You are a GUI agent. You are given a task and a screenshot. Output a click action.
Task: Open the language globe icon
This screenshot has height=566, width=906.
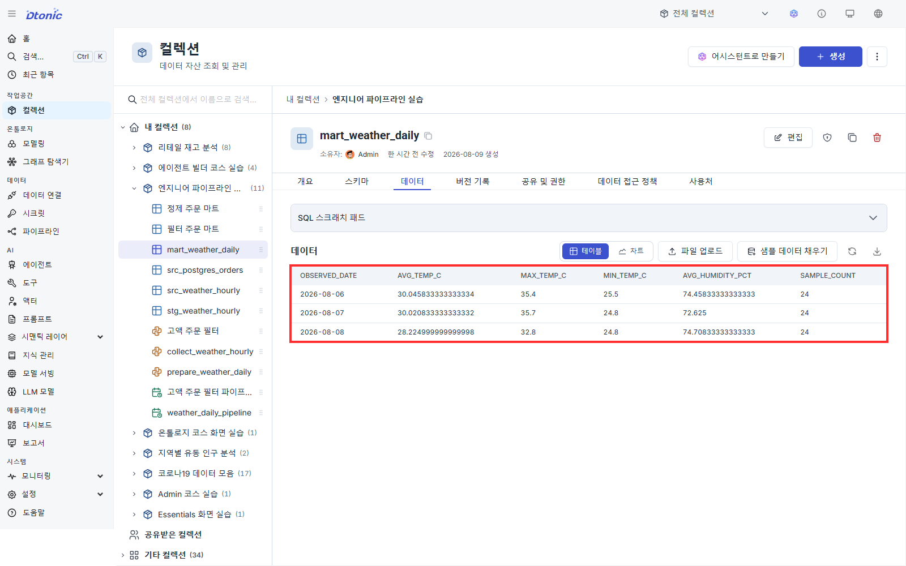(x=878, y=14)
